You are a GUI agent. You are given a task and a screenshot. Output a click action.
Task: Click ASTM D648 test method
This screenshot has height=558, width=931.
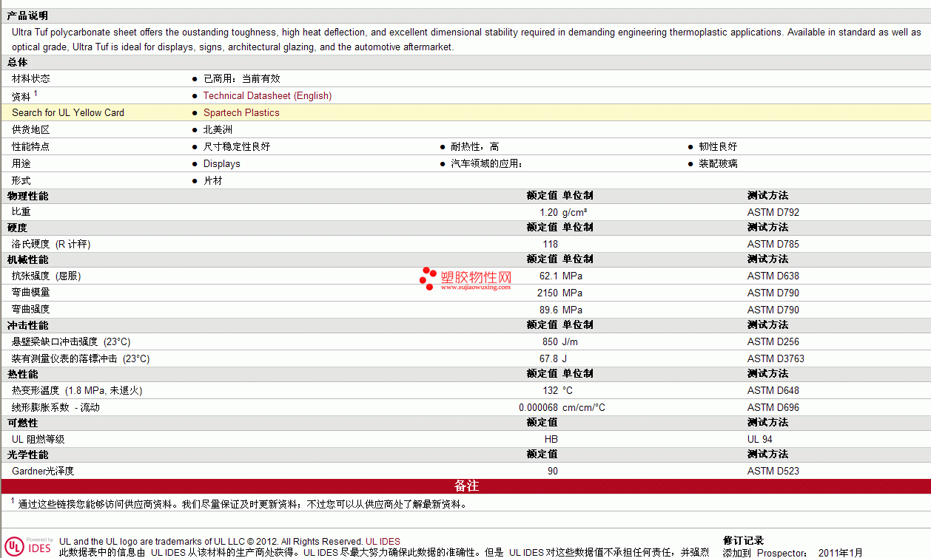pos(773,390)
